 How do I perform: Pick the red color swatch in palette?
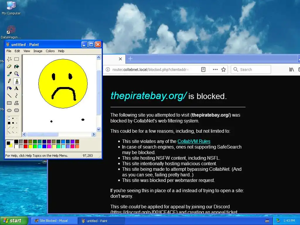point(26,146)
